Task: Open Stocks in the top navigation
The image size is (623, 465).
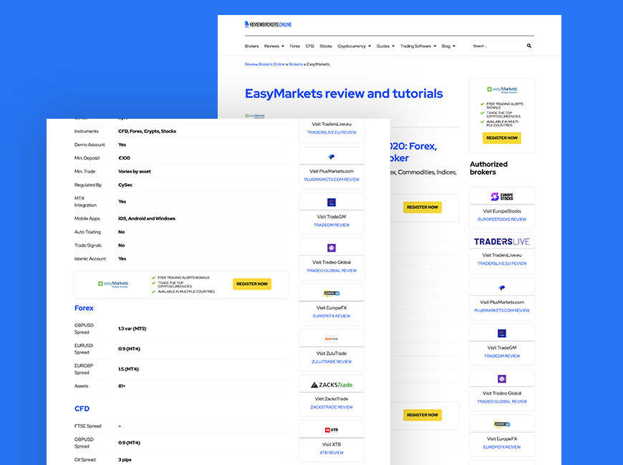Action: (325, 46)
